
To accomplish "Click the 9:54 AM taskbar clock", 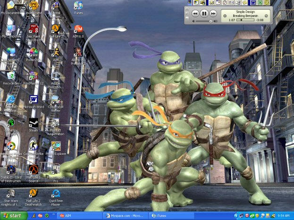I will 284,216.
